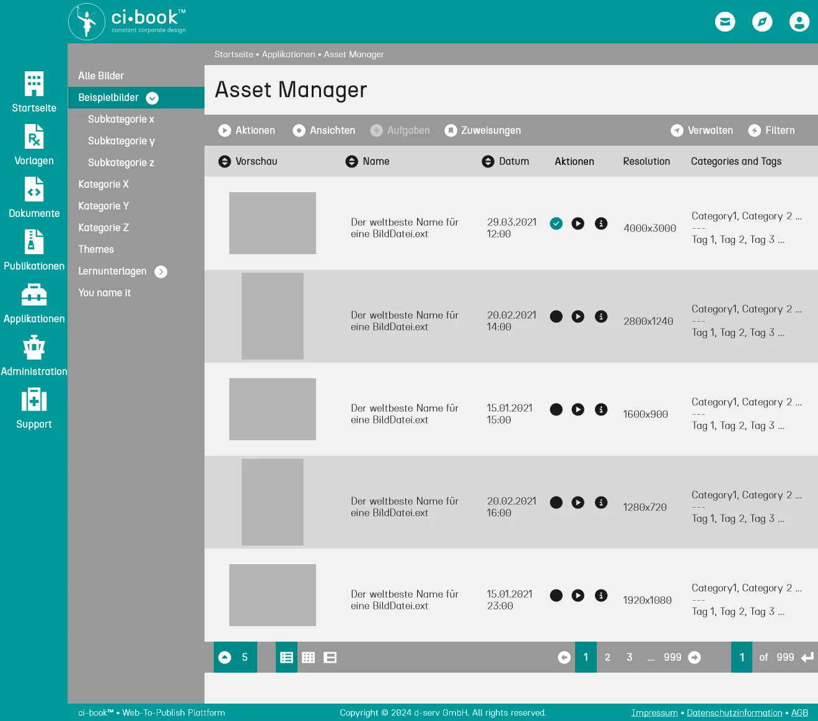Sort by Vorschau column
Viewport: 818px width, 721px height.
point(248,161)
